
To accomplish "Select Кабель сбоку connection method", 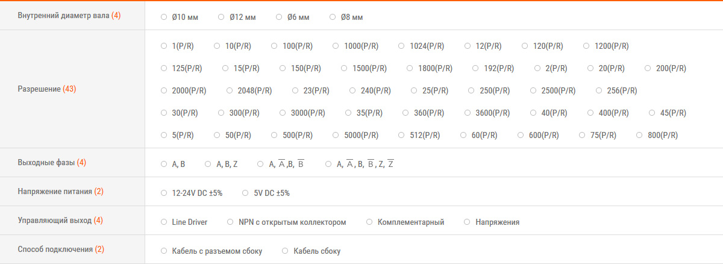I will point(285,251).
